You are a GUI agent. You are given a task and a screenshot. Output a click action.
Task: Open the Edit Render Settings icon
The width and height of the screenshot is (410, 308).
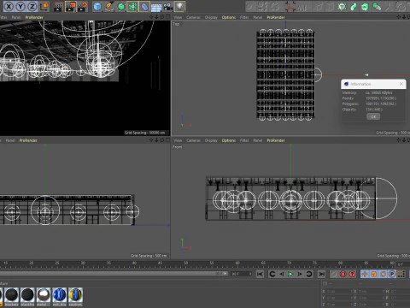point(83,6)
